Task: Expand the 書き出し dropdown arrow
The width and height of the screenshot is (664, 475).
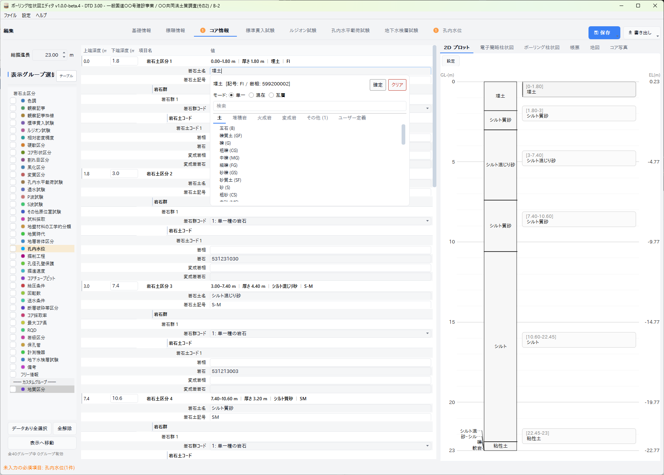Action: [x=657, y=36]
